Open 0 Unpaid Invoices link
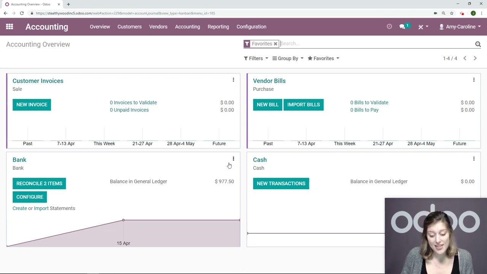Image resolution: width=487 pixels, height=274 pixels. [x=129, y=110]
